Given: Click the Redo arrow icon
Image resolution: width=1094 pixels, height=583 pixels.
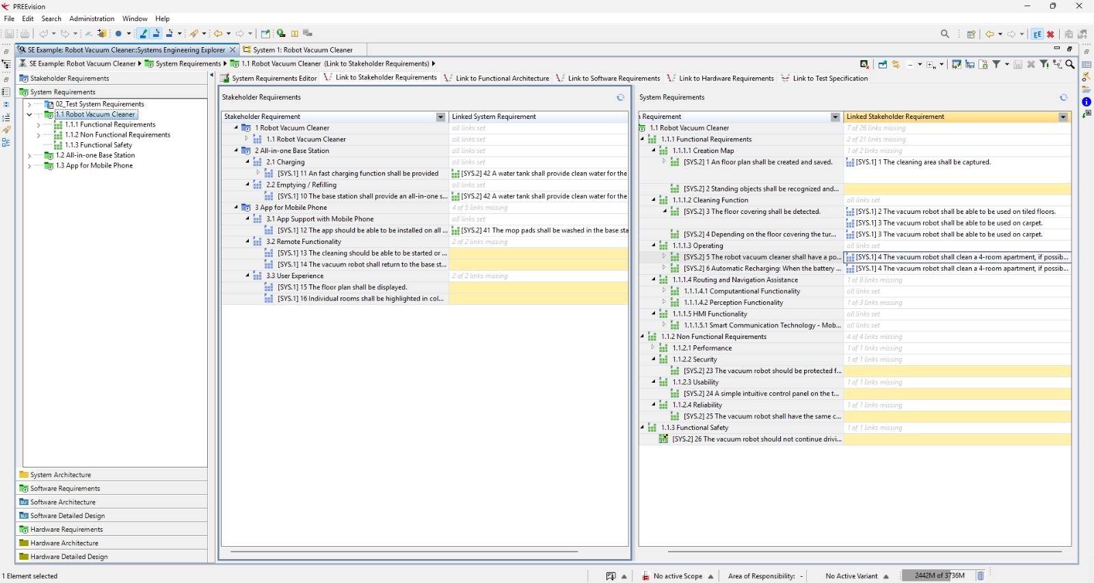Looking at the screenshot, I should point(64,33).
